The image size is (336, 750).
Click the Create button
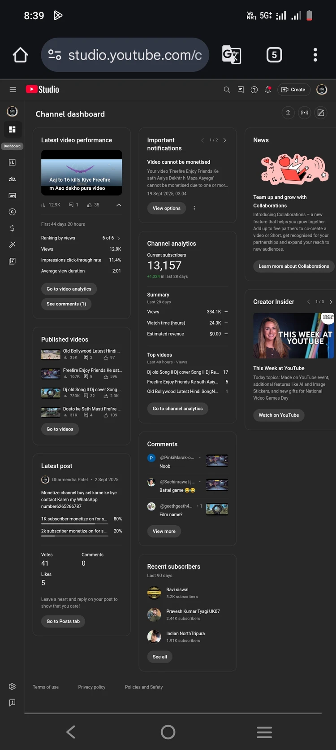293,90
